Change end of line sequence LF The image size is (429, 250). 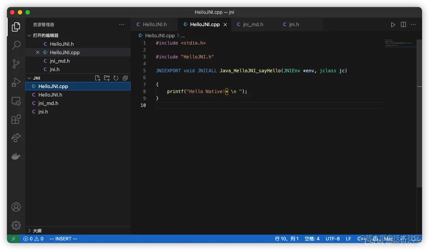pyautogui.click(x=348, y=239)
